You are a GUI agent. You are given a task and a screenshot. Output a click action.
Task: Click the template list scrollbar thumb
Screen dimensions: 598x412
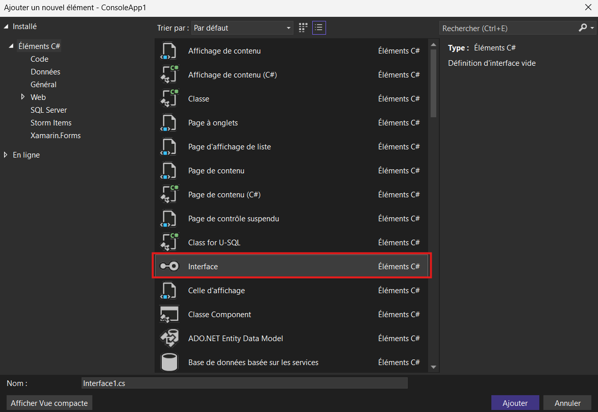pos(433,83)
